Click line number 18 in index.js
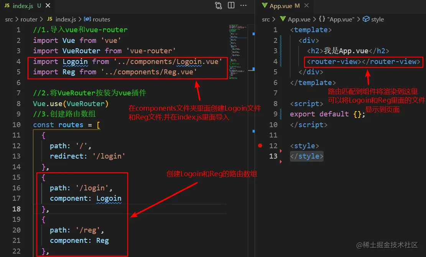The width and height of the screenshot is (426, 257). (16, 209)
